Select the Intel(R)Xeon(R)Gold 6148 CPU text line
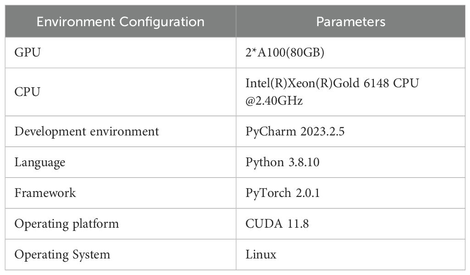 (x=332, y=84)
